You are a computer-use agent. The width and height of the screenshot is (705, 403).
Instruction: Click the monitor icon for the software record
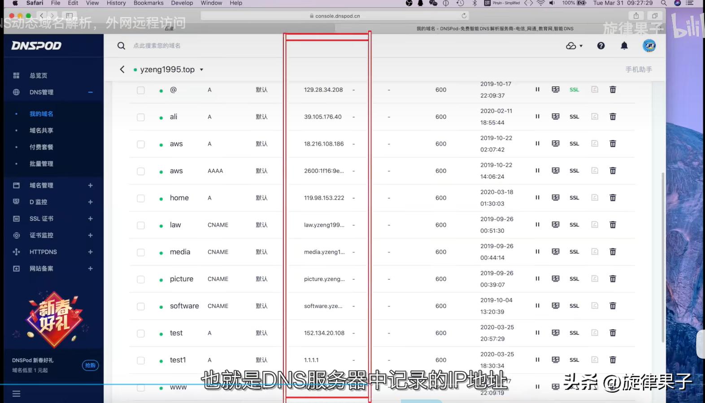tap(556, 306)
